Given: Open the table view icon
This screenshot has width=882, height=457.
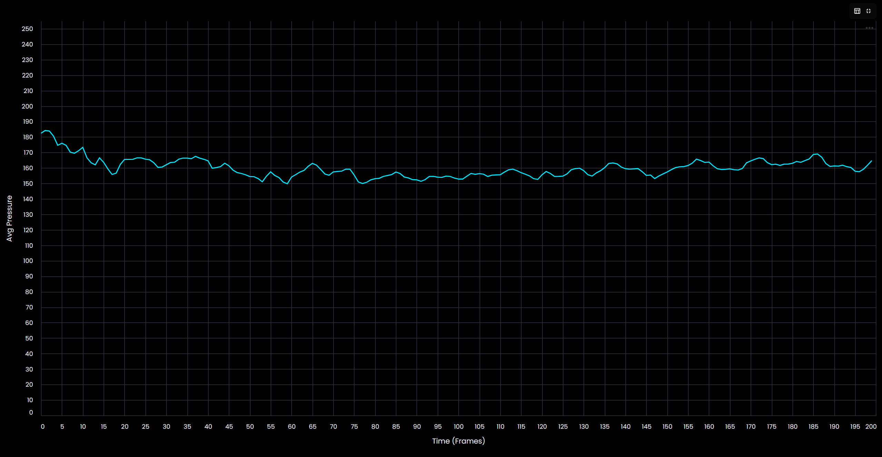Looking at the screenshot, I should (x=857, y=11).
